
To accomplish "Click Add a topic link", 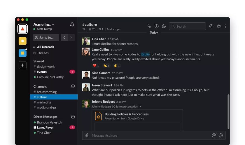I will 113,29.
